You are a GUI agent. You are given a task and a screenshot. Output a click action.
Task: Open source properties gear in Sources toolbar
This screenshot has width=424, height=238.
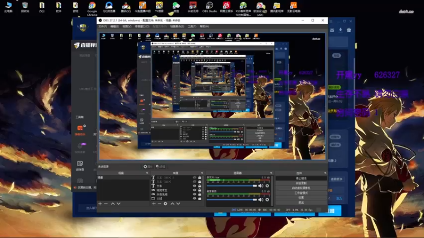point(165,204)
